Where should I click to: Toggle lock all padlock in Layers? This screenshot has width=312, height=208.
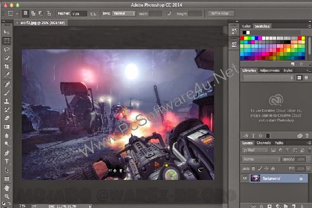click(273, 168)
